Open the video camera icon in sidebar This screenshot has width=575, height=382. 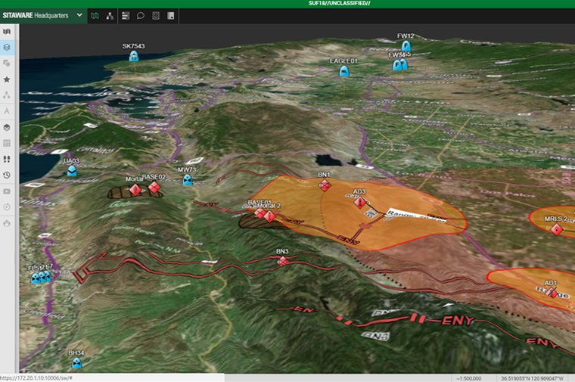7,191
